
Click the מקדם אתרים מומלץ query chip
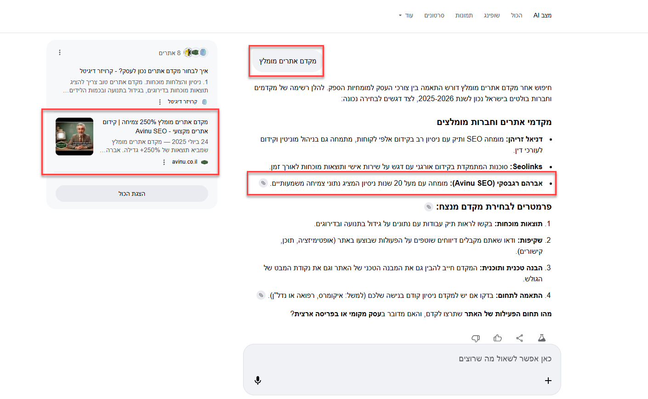[288, 61]
